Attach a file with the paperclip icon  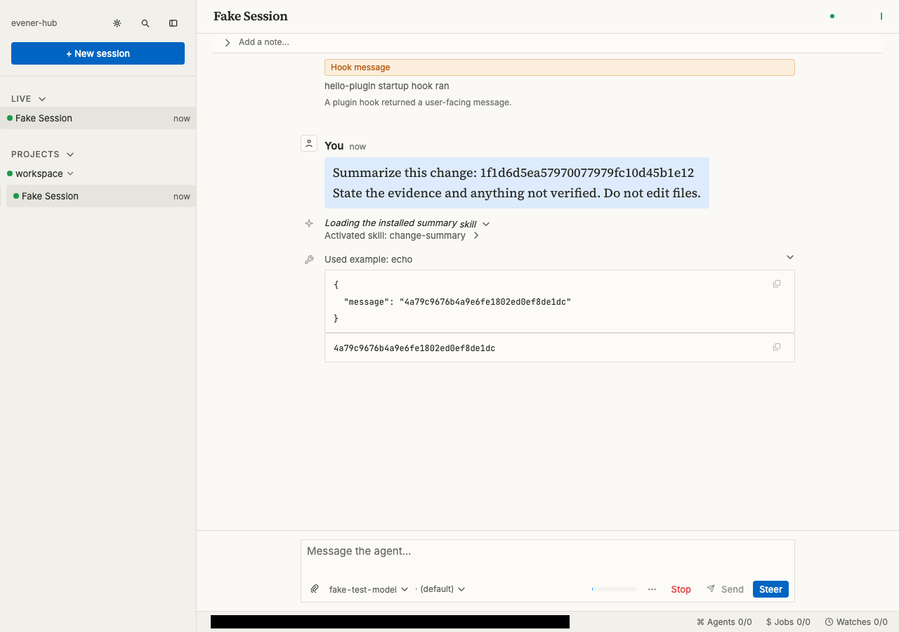click(x=315, y=589)
